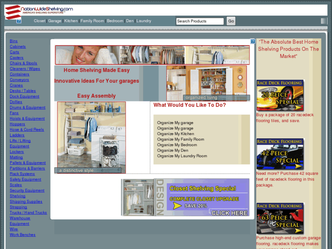Open the Lockers category link
The image size is (332, 249).
point(17,152)
